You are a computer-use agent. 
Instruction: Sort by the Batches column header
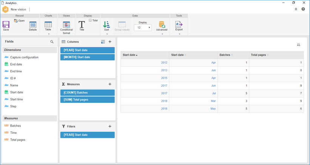(233, 55)
